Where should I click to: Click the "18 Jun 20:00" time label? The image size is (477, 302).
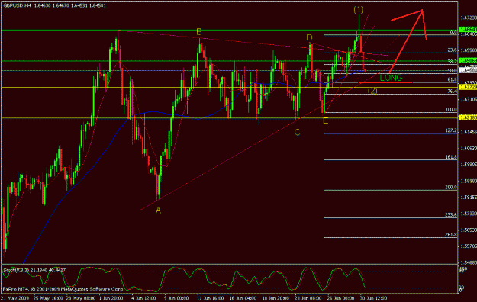[276, 298]
